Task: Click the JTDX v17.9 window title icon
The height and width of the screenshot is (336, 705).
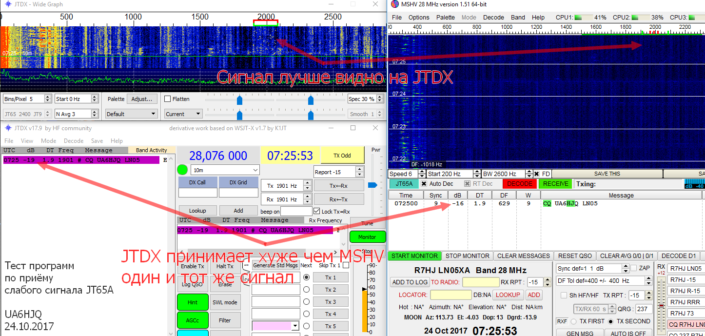Action: click(x=7, y=128)
